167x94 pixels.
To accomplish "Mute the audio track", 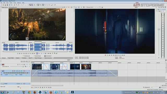I will tap(27, 71).
